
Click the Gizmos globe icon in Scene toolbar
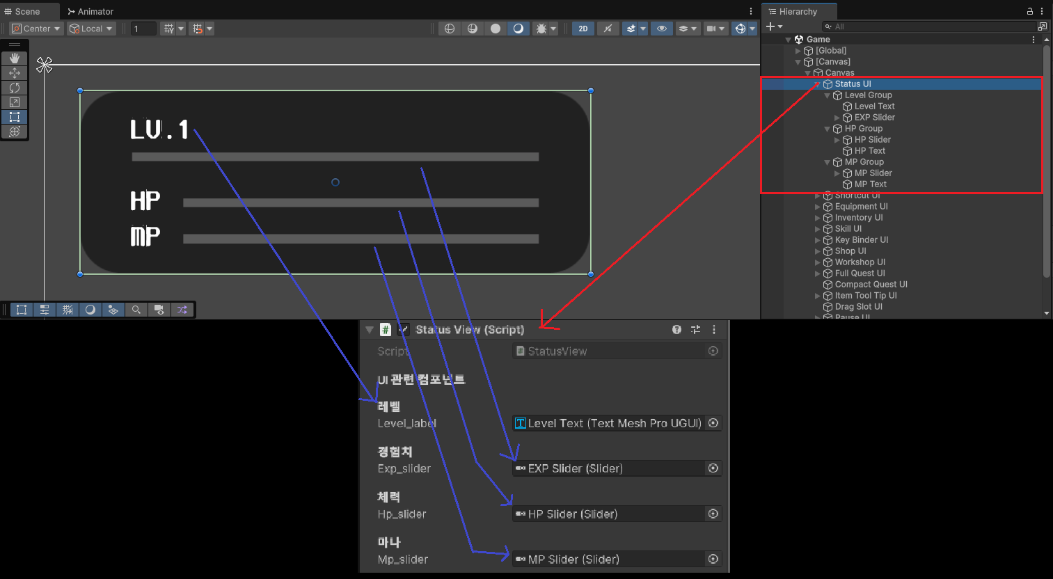pos(741,29)
